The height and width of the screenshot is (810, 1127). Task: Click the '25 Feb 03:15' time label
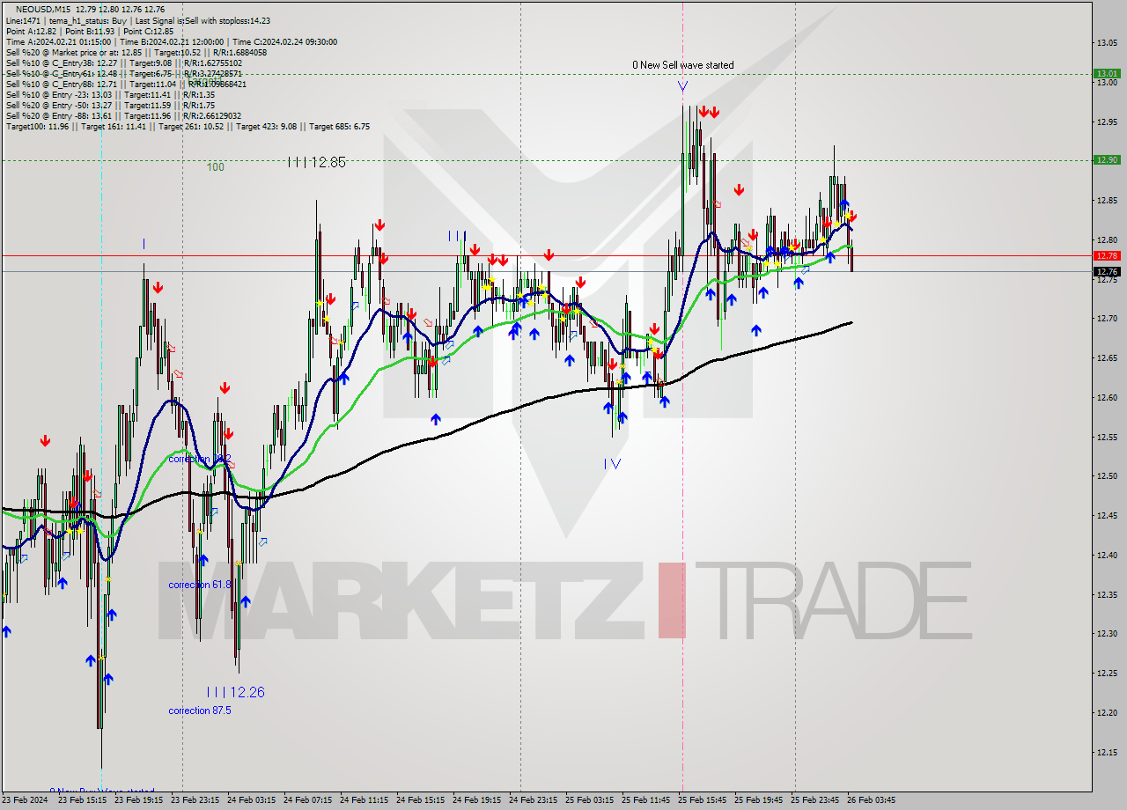589,800
